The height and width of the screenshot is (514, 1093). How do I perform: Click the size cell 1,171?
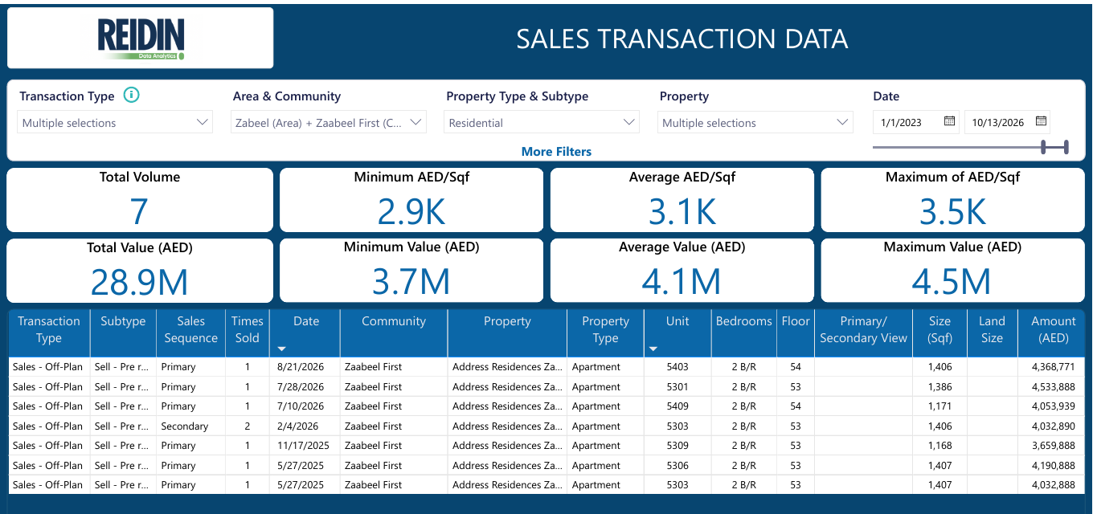click(x=939, y=406)
